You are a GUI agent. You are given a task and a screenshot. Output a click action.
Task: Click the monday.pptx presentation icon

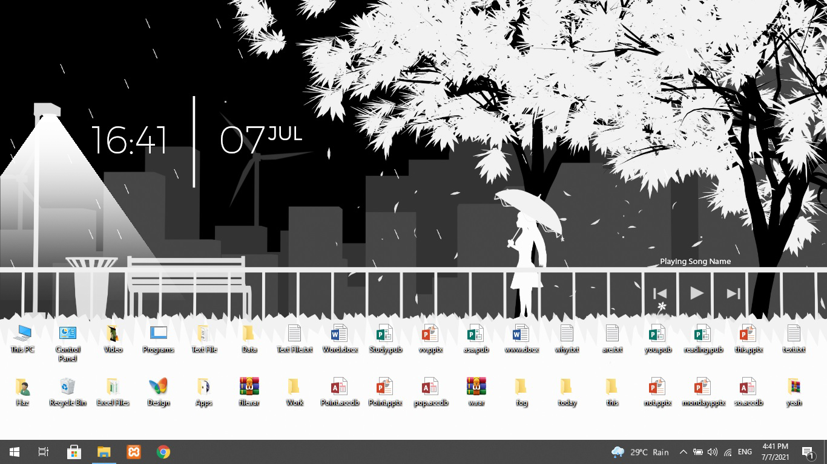pyautogui.click(x=703, y=391)
